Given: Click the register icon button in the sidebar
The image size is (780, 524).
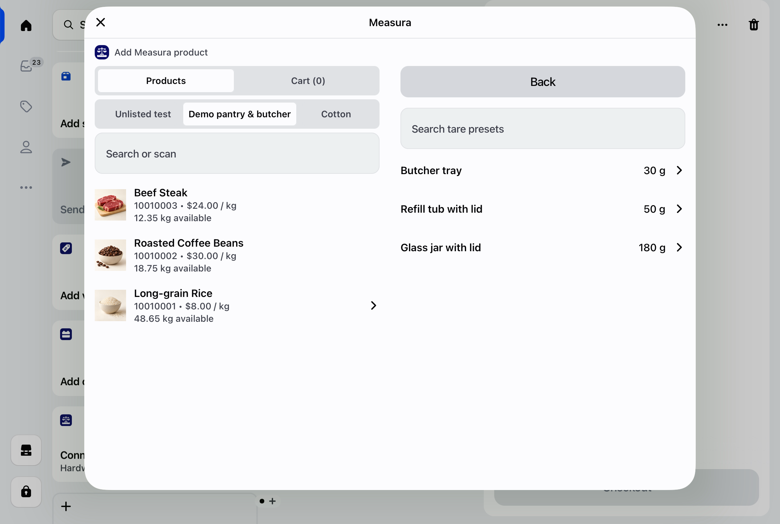Looking at the screenshot, I should click(26, 450).
